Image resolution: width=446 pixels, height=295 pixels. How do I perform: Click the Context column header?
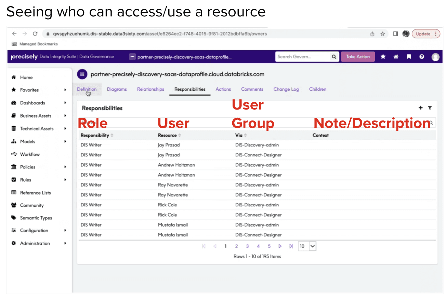[320, 135]
